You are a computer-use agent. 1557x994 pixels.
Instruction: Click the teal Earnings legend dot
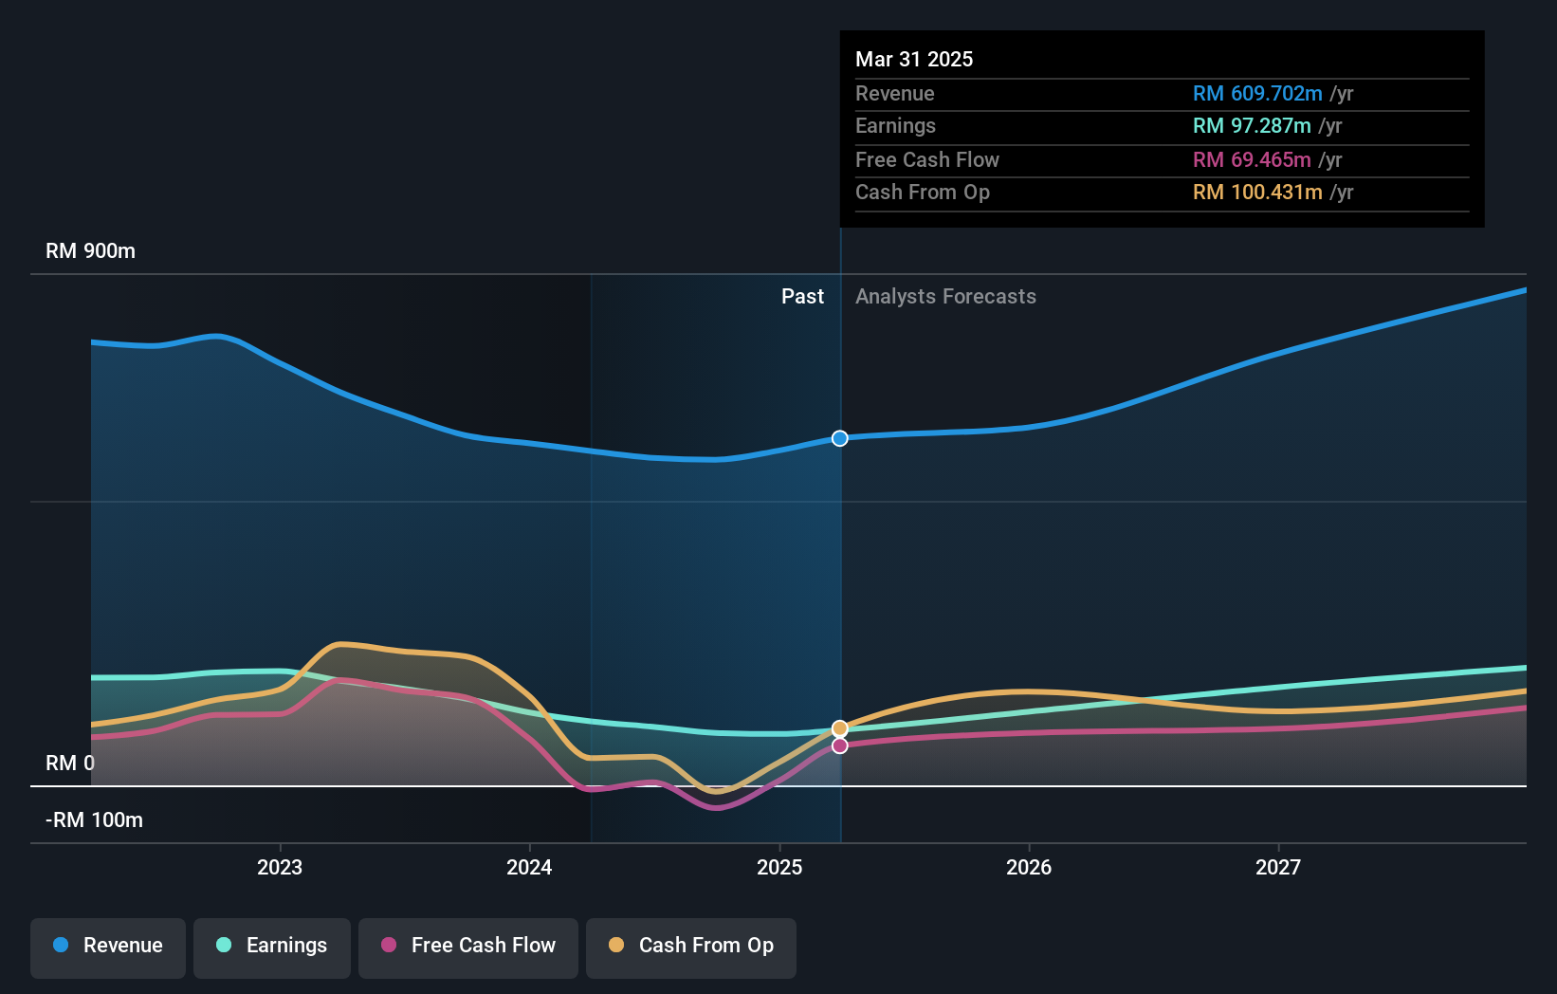click(x=224, y=945)
